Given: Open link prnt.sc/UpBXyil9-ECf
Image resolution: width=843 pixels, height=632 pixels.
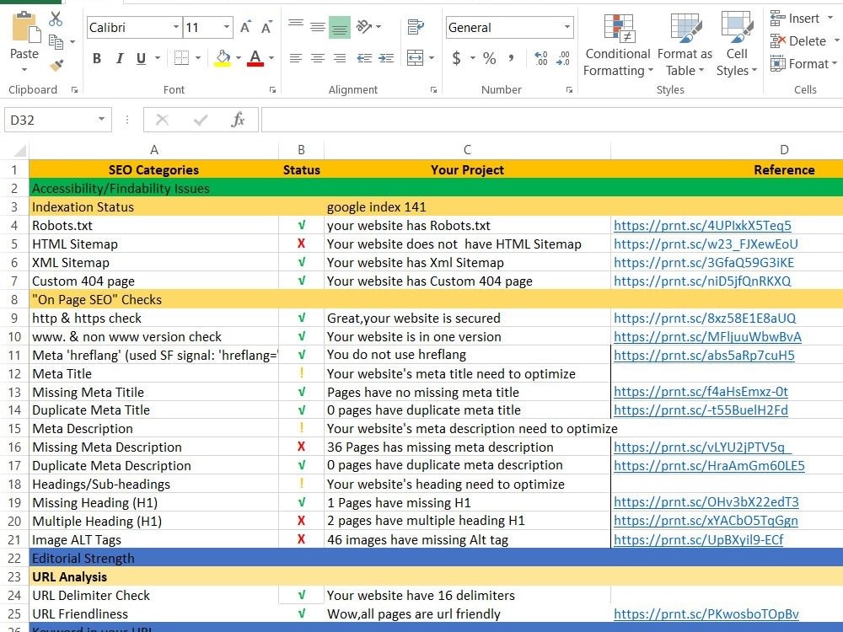Looking at the screenshot, I should pyautogui.click(x=698, y=539).
